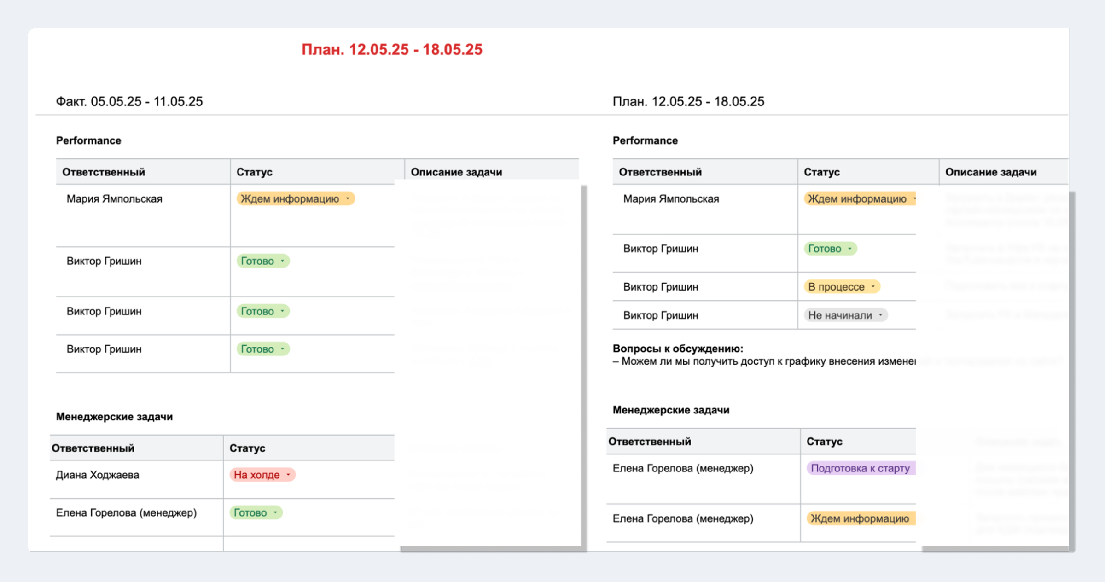Click red title 'План. 12.05.25 - 18.05.25'
This screenshot has width=1105, height=582.
[x=392, y=49]
